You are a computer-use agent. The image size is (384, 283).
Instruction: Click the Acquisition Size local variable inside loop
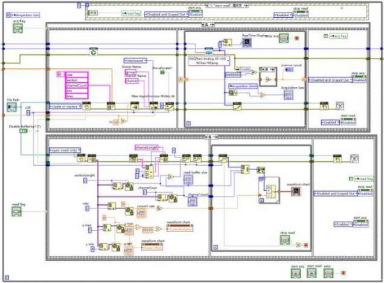243,86
